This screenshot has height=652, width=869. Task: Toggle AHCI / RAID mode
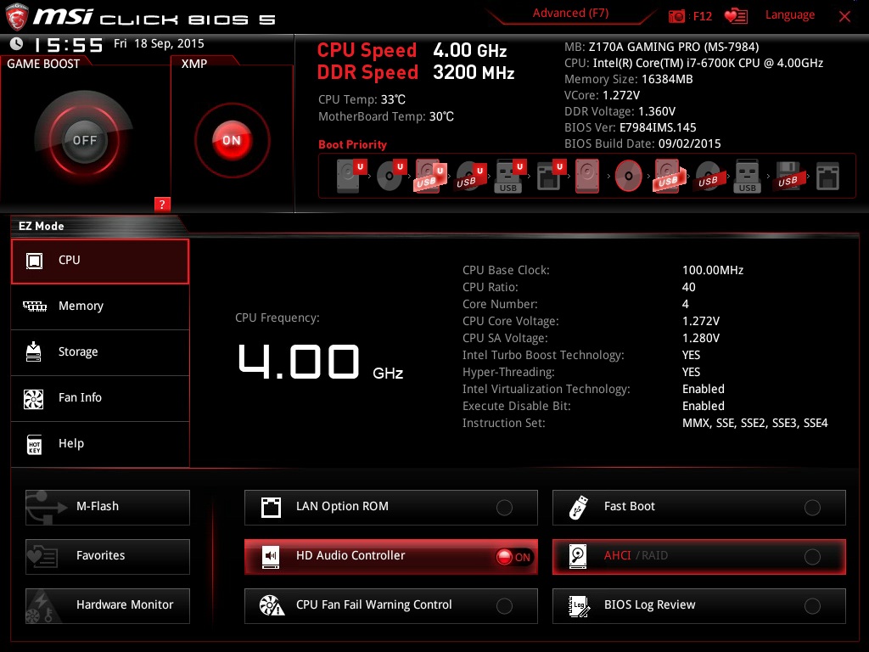[699, 556]
